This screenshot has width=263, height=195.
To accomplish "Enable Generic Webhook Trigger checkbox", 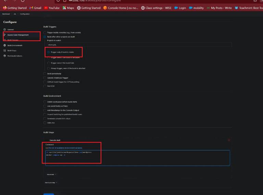I will (x=45, y=78).
